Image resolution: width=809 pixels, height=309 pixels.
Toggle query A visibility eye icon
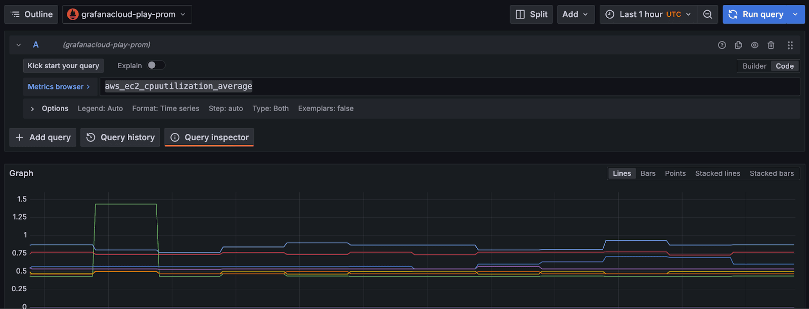point(754,45)
